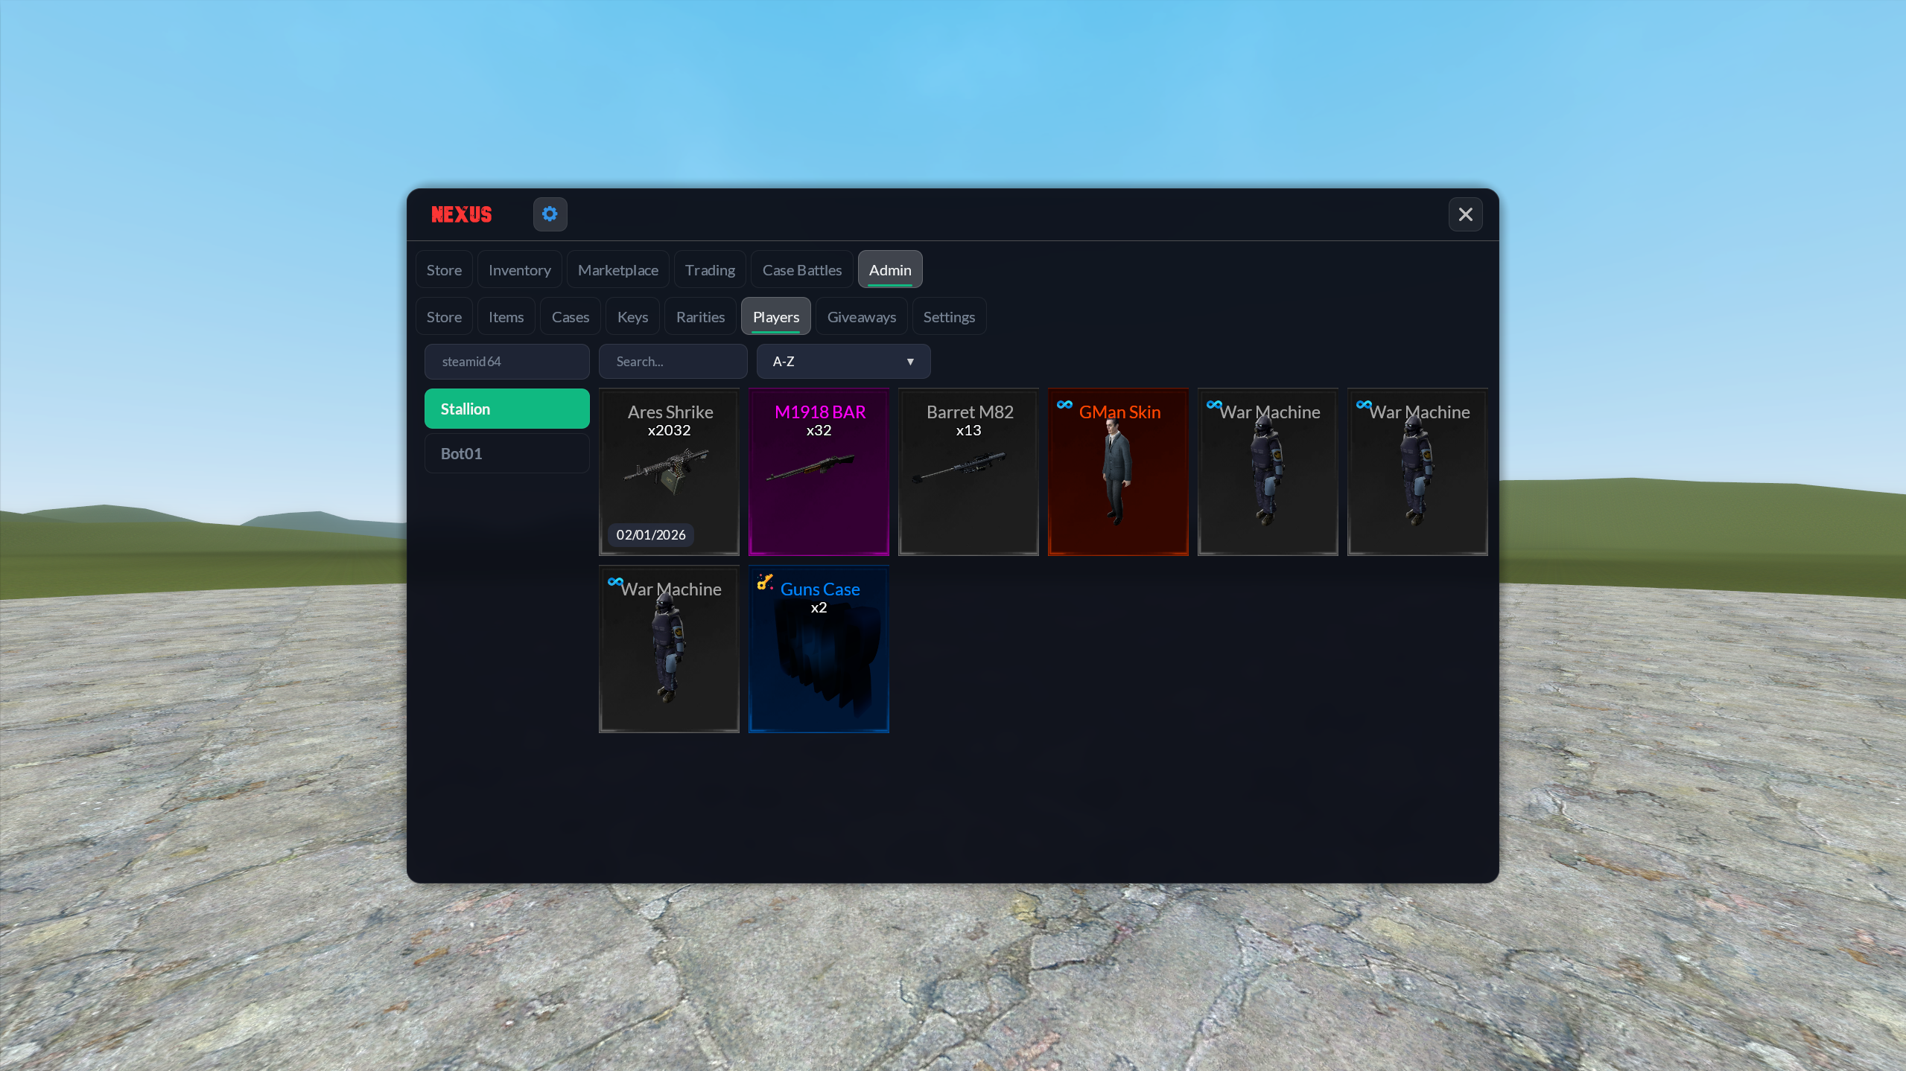1906x1071 pixels.
Task: Click the key icon on Guns Case card
Action: point(765,582)
